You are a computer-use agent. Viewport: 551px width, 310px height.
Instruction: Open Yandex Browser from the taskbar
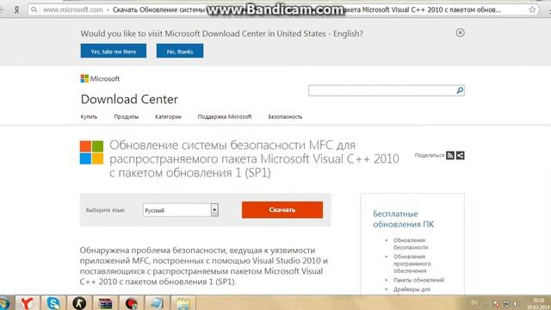pyautogui.click(x=27, y=303)
